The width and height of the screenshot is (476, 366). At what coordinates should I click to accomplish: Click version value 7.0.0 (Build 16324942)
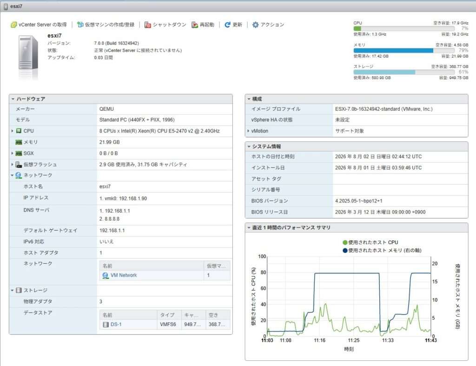click(116, 43)
